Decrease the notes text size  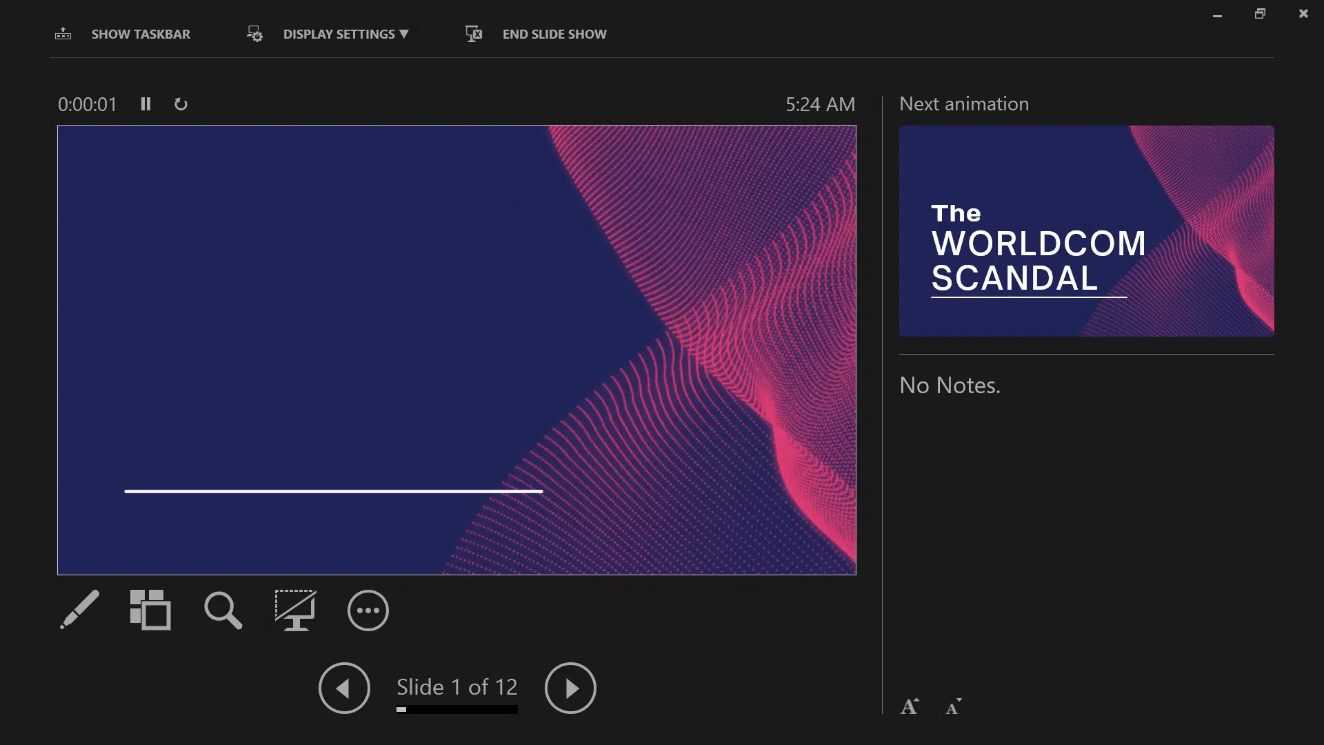pos(954,706)
